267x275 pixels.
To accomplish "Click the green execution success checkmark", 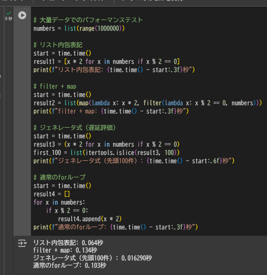I will click(9, 13).
